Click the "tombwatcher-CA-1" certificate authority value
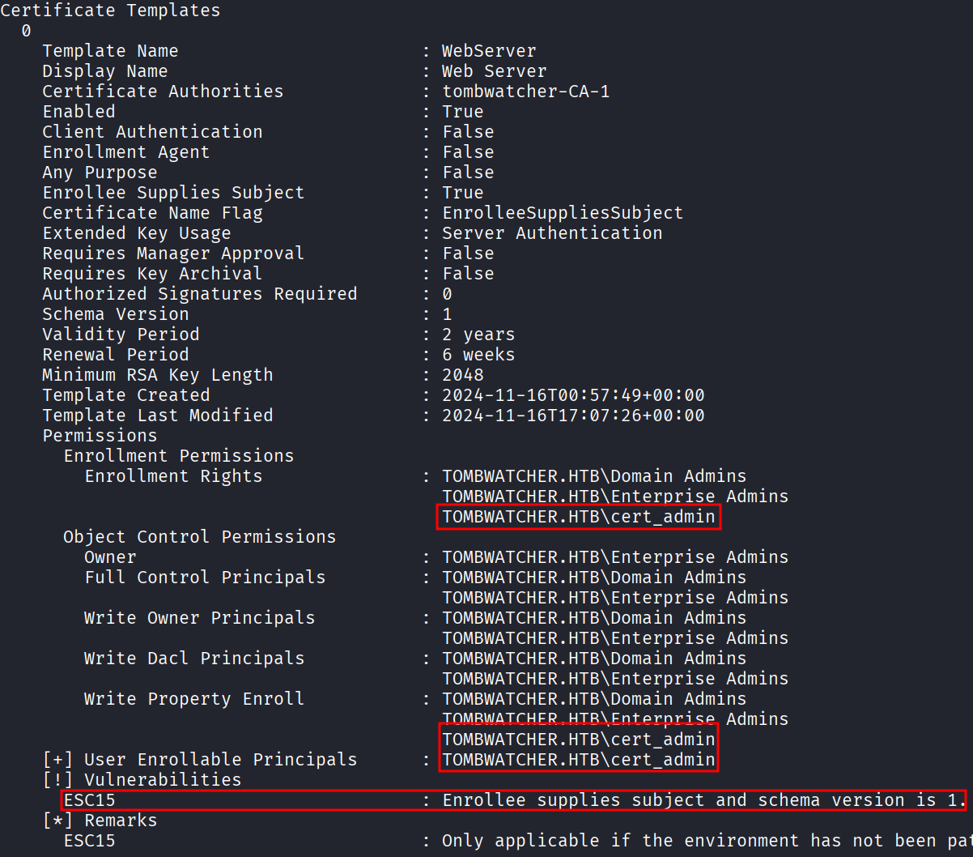Image resolution: width=973 pixels, height=857 pixels. pyautogui.click(x=525, y=92)
